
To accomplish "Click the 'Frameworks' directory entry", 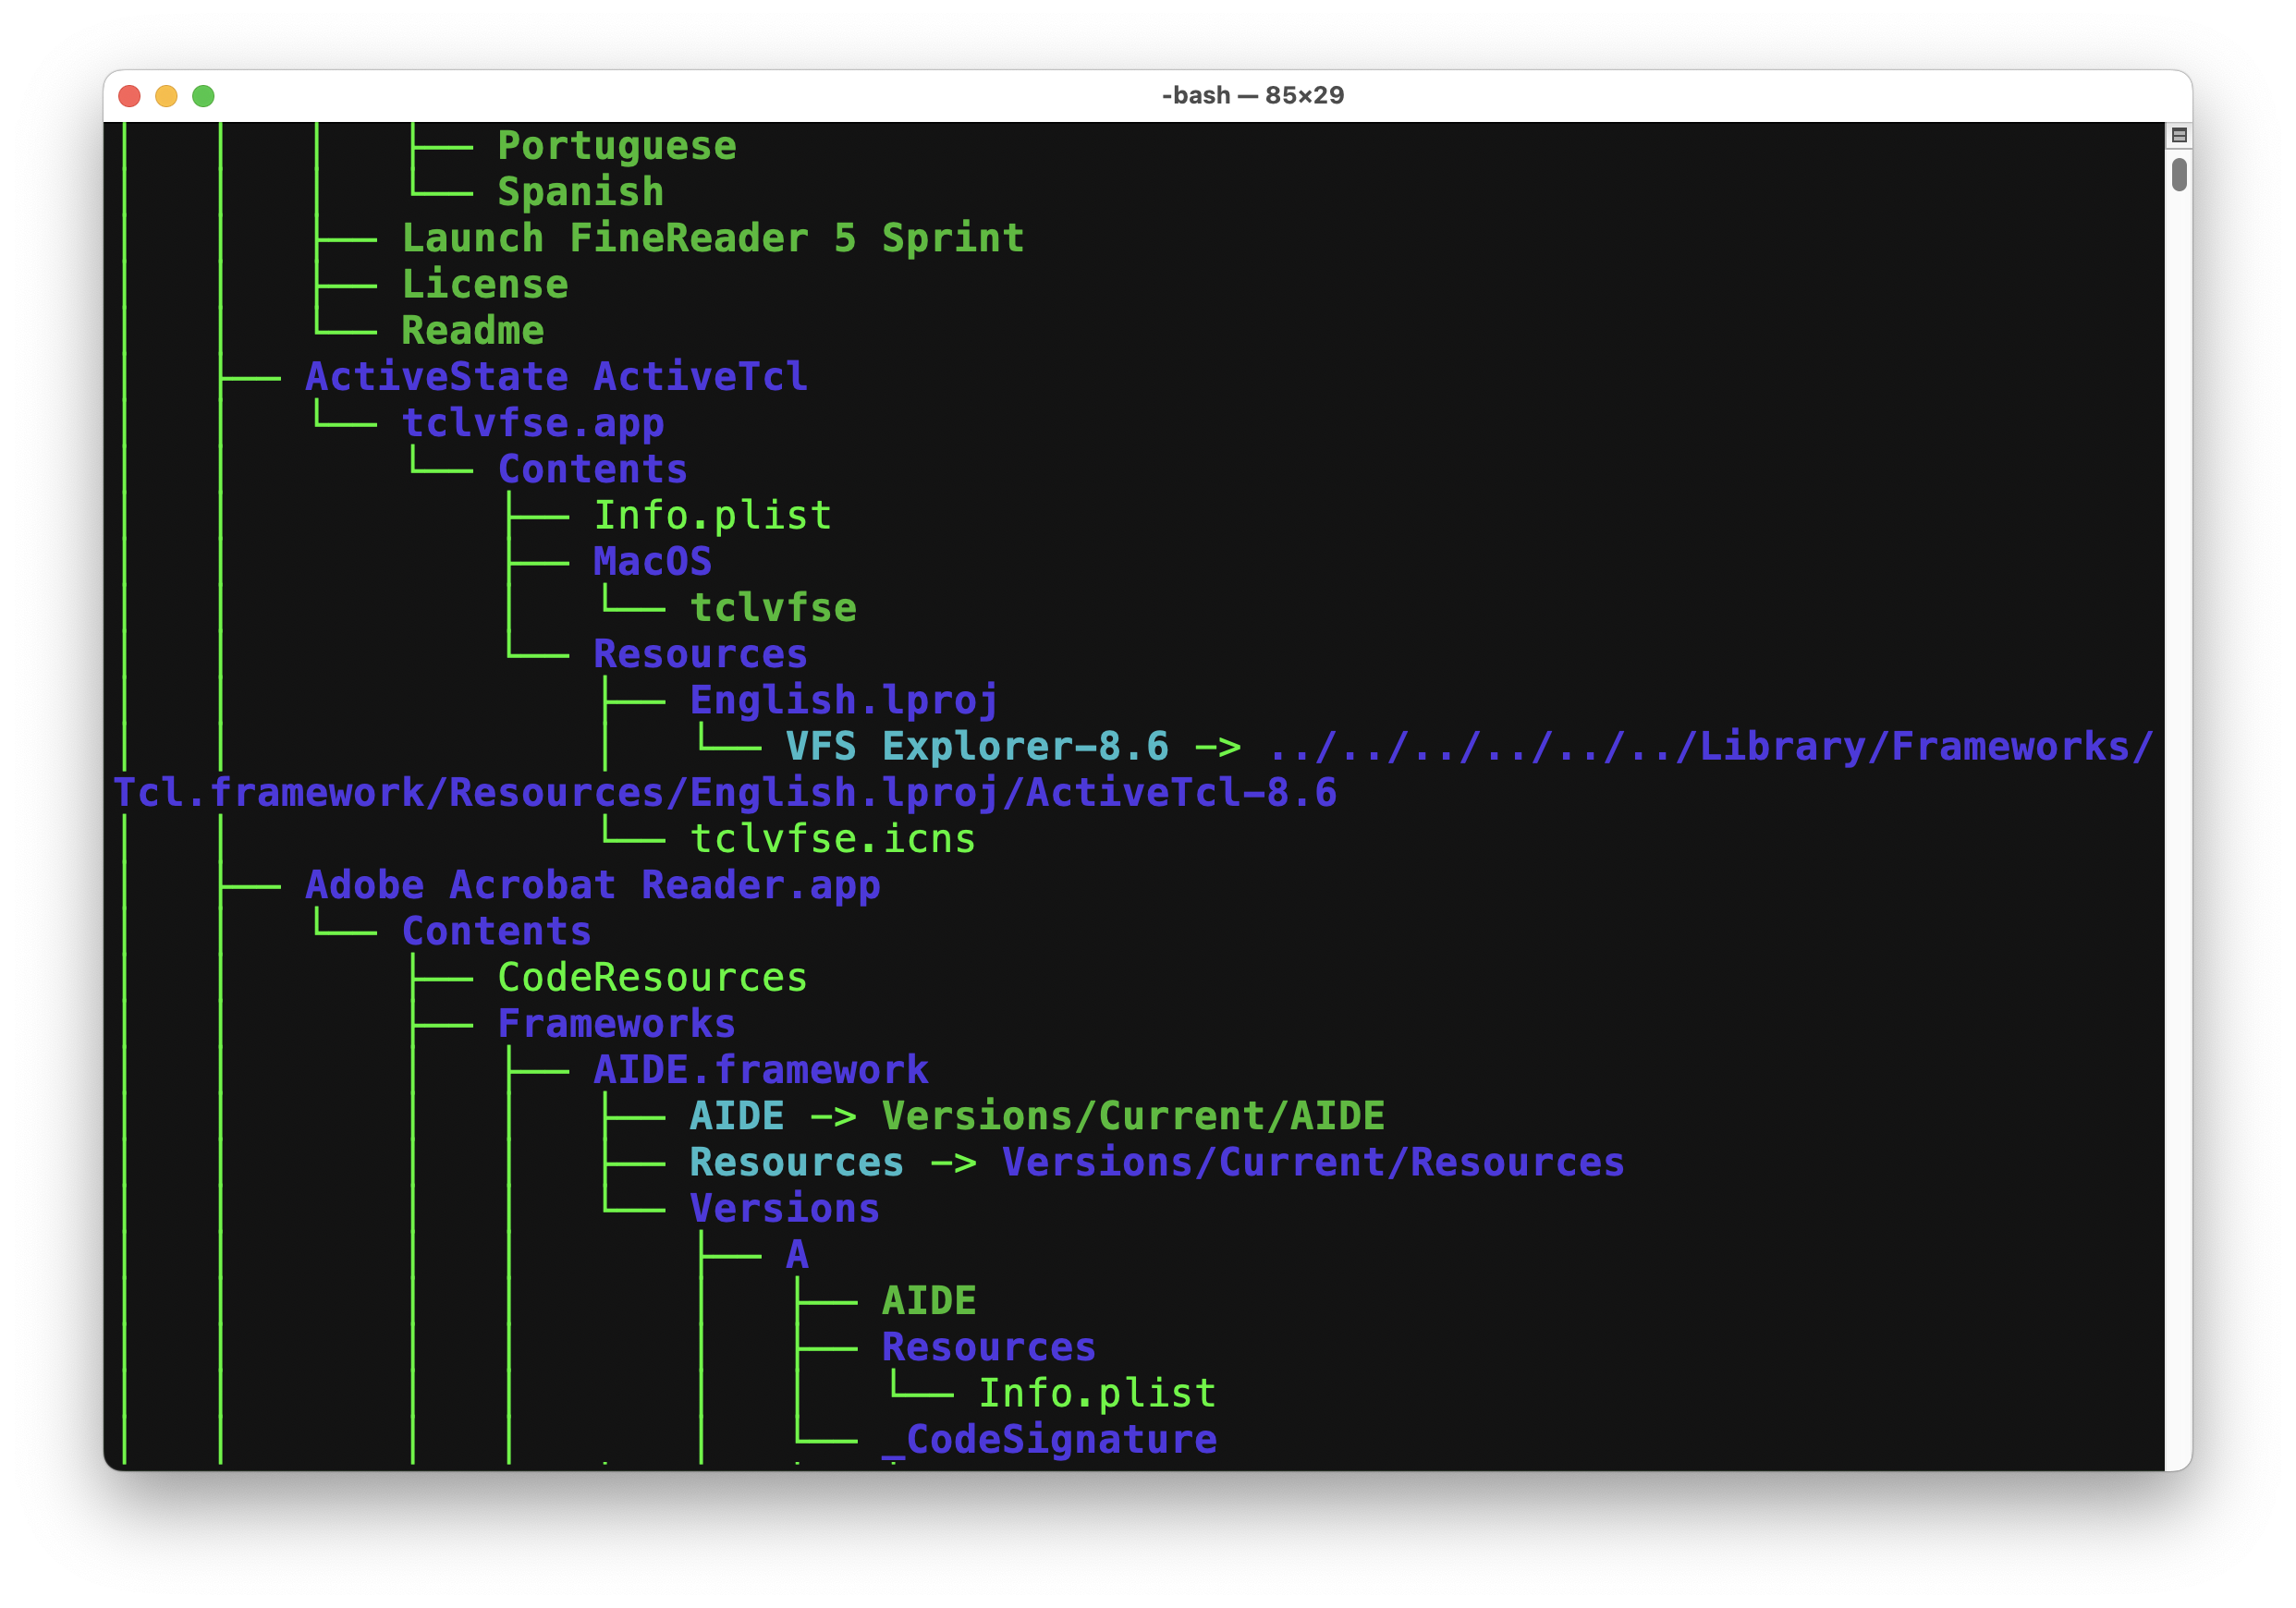I will pos(617,1023).
